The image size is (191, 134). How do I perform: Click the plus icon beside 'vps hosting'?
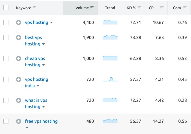tap(19, 22)
